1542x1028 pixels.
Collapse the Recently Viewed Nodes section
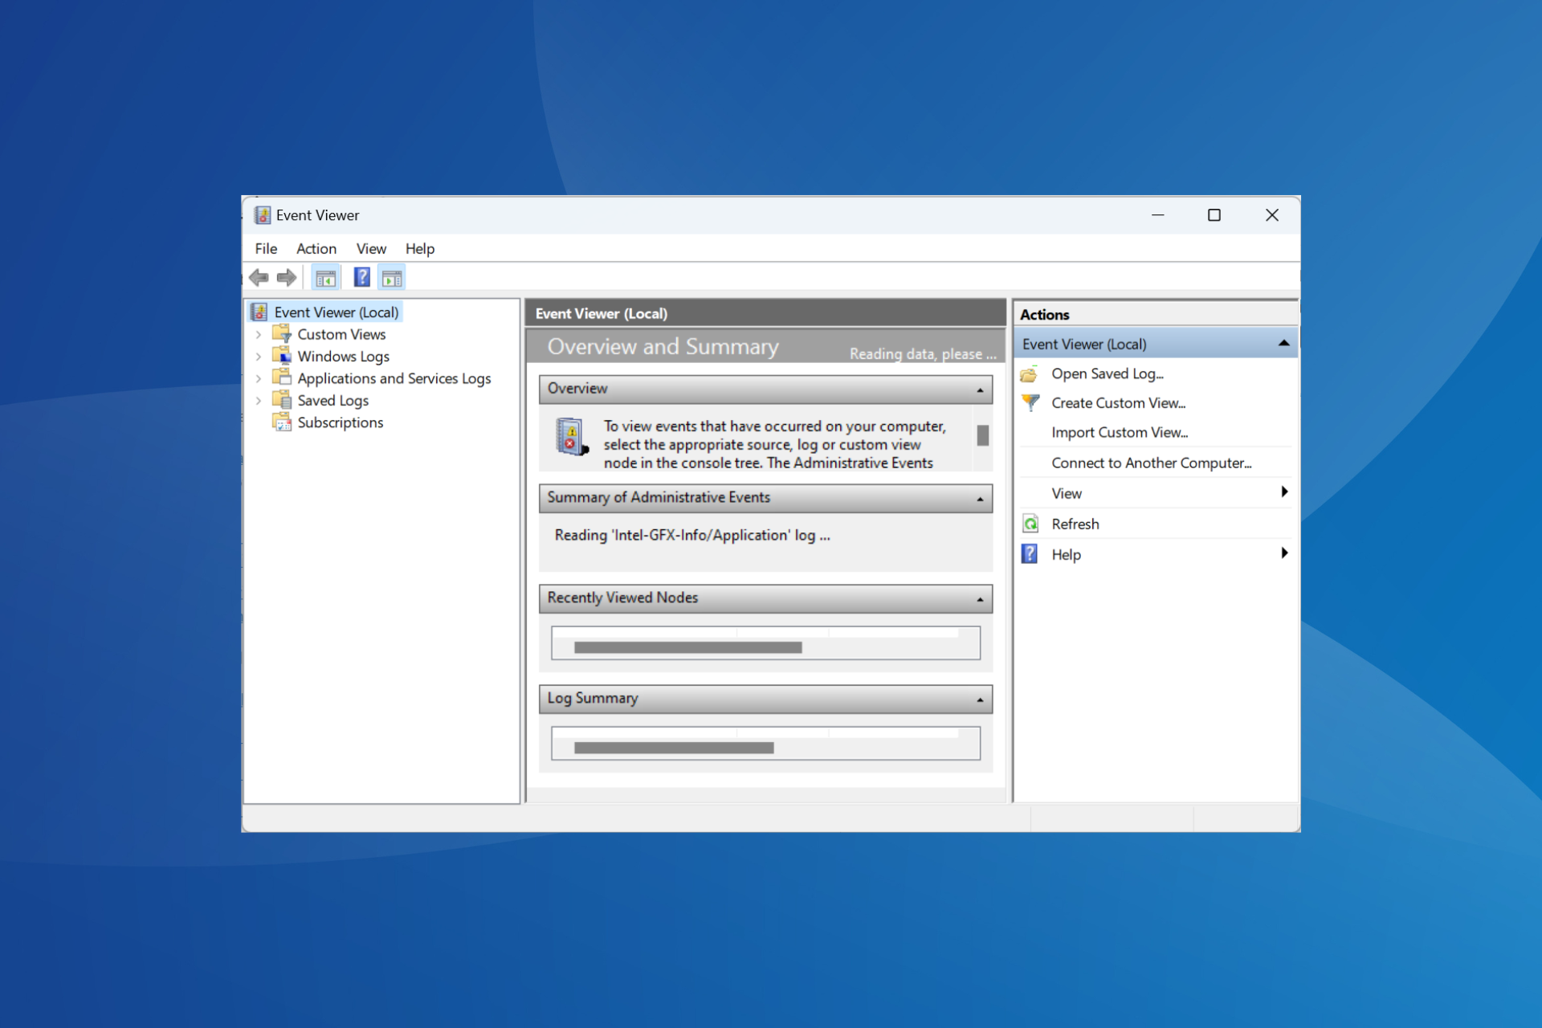pos(979,595)
